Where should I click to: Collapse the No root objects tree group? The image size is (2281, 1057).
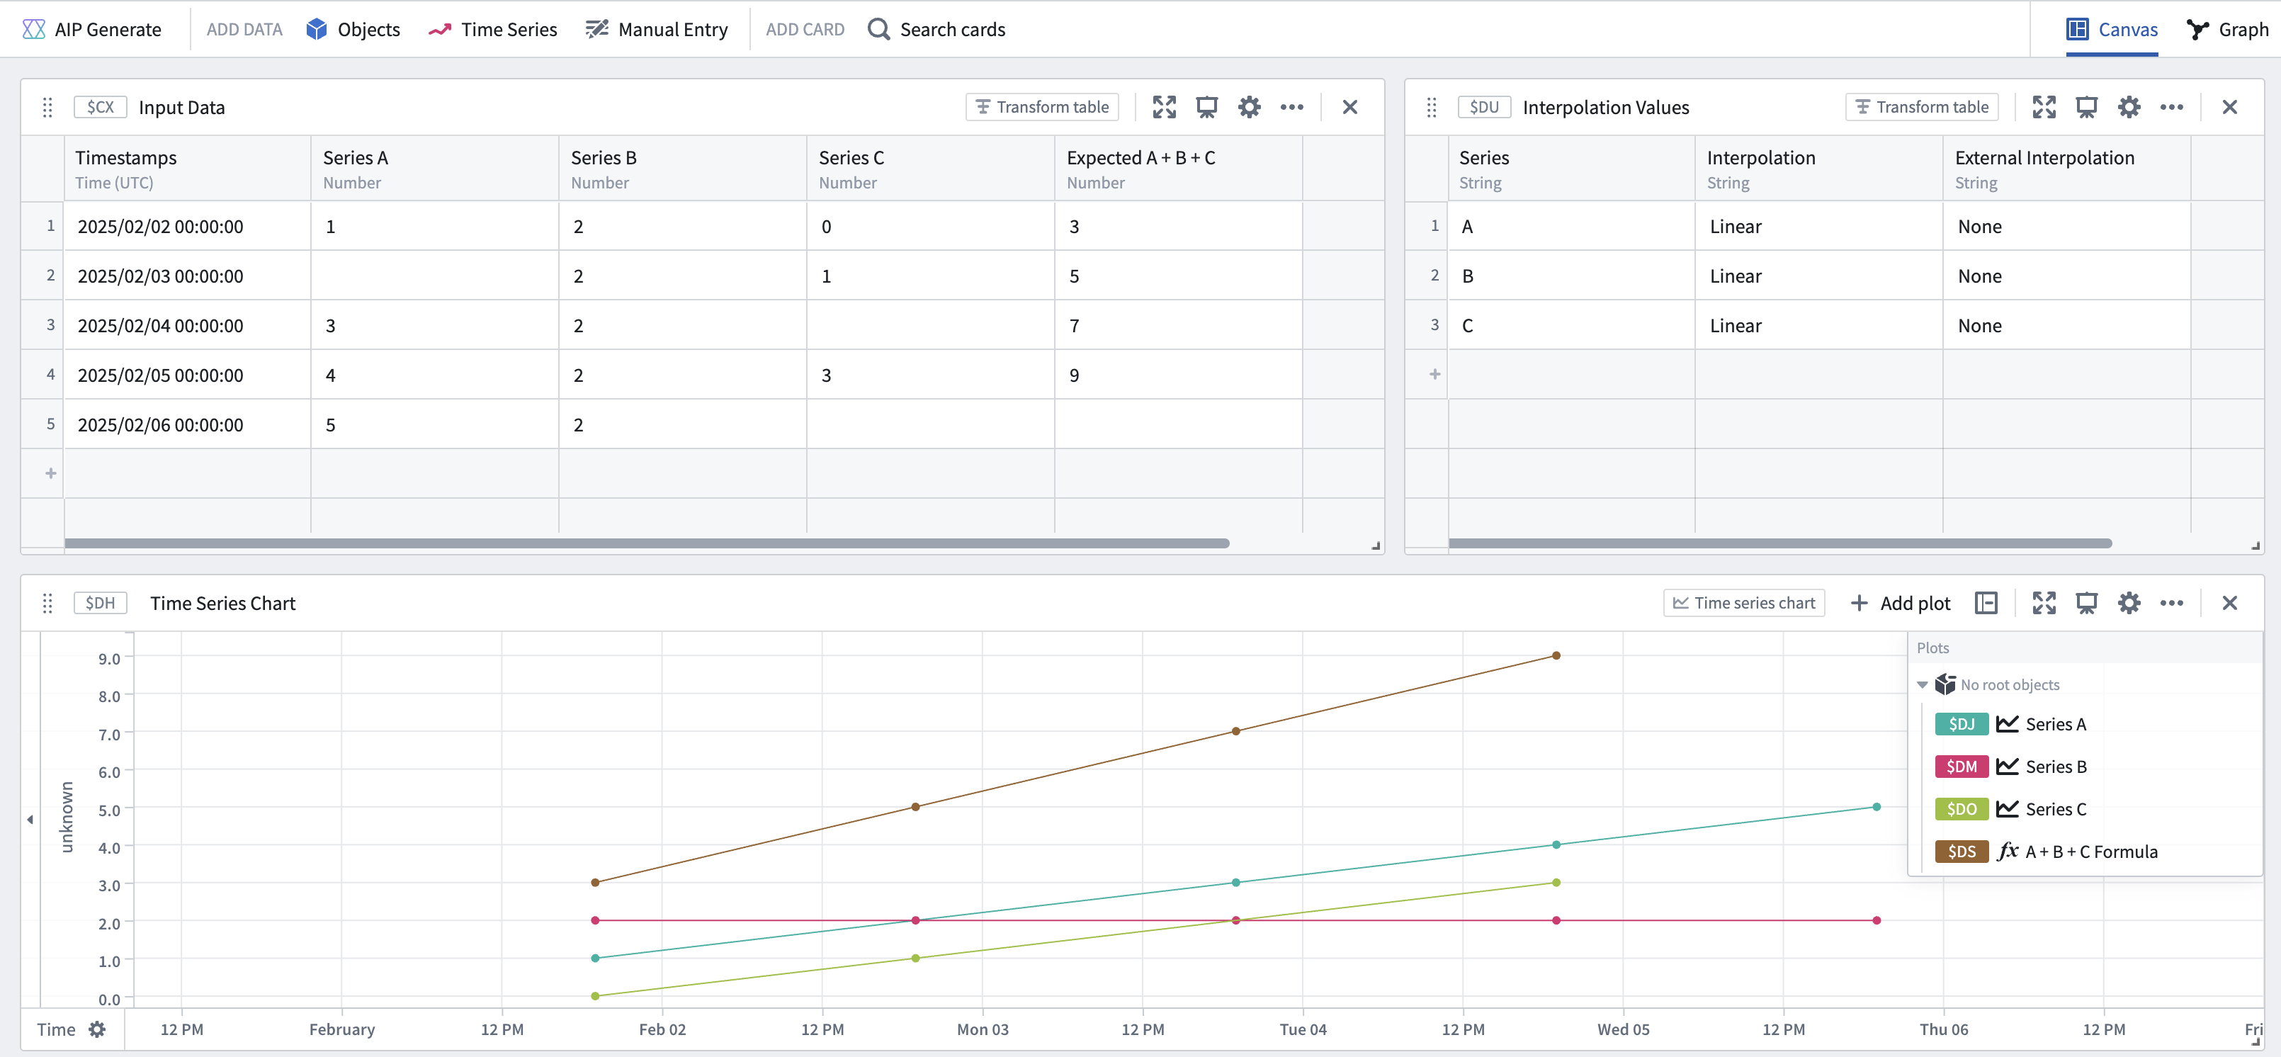(1923, 685)
